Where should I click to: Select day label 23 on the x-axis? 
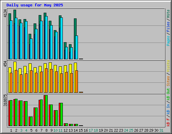click(x=121, y=130)
